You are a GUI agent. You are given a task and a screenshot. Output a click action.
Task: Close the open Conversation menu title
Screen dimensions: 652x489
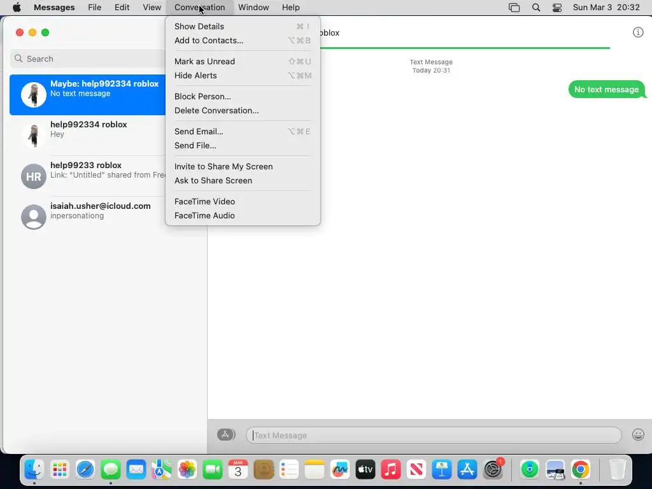tap(199, 8)
